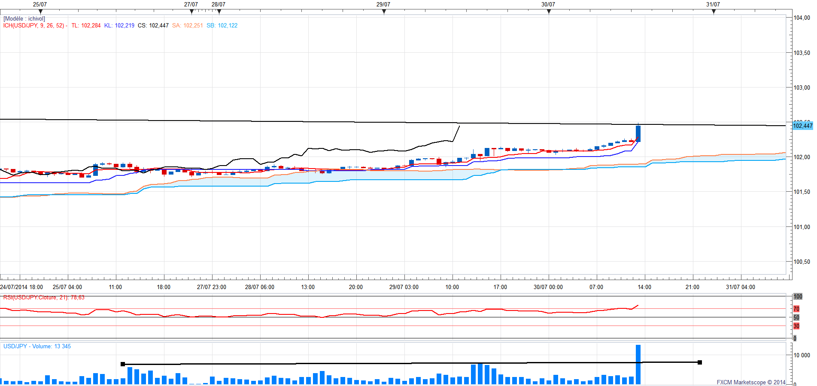Select the 31/07 day marker at top
817x386 pixels.
[x=714, y=12]
